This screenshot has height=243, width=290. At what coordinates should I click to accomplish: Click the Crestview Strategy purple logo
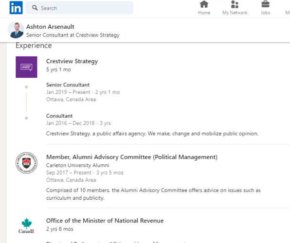[x=26, y=67]
